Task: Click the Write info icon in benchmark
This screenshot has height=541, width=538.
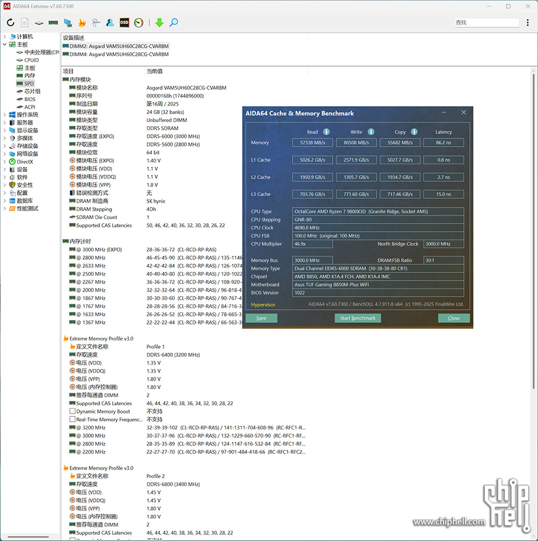Action: click(371, 132)
